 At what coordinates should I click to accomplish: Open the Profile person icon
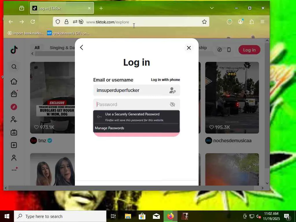pyautogui.click(x=14, y=158)
